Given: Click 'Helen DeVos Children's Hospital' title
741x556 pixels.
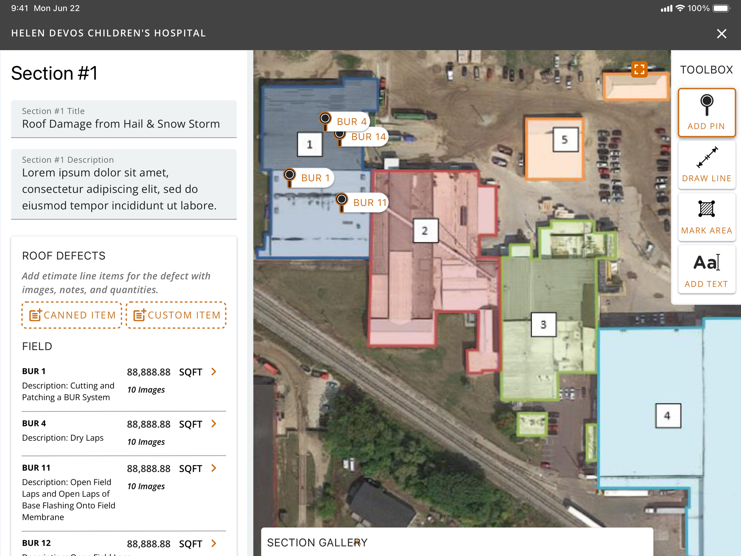Looking at the screenshot, I should pos(109,33).
